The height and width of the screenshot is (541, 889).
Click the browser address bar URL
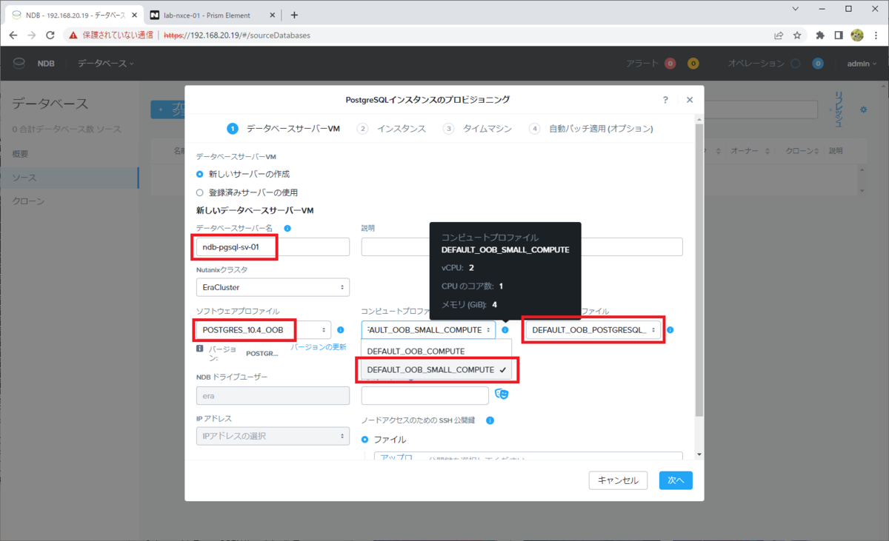click(237, 35)
